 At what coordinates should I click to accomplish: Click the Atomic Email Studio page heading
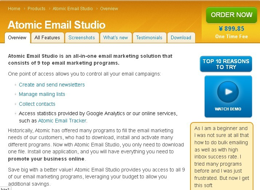[56, 25]
